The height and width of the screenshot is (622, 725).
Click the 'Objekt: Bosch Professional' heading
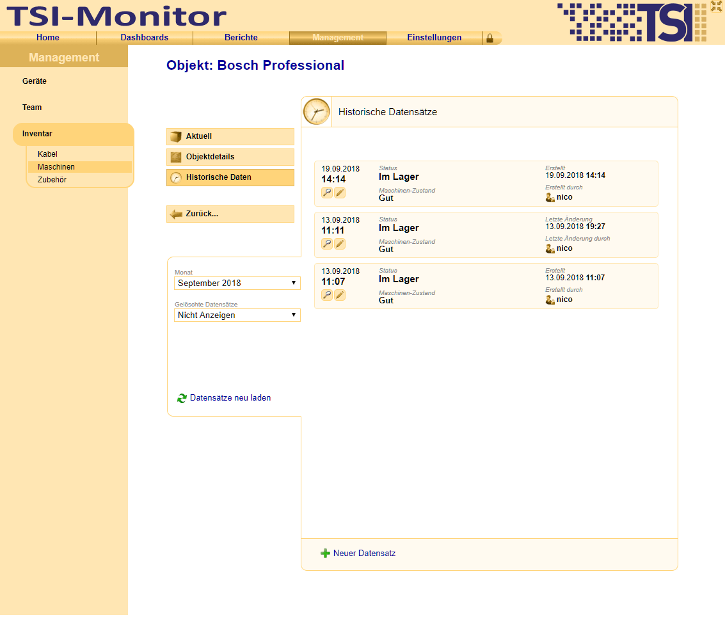click(x=255, y=65)
